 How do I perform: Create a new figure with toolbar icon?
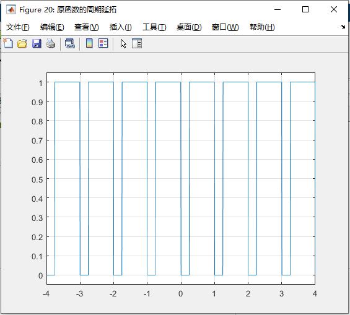point(8,43)
